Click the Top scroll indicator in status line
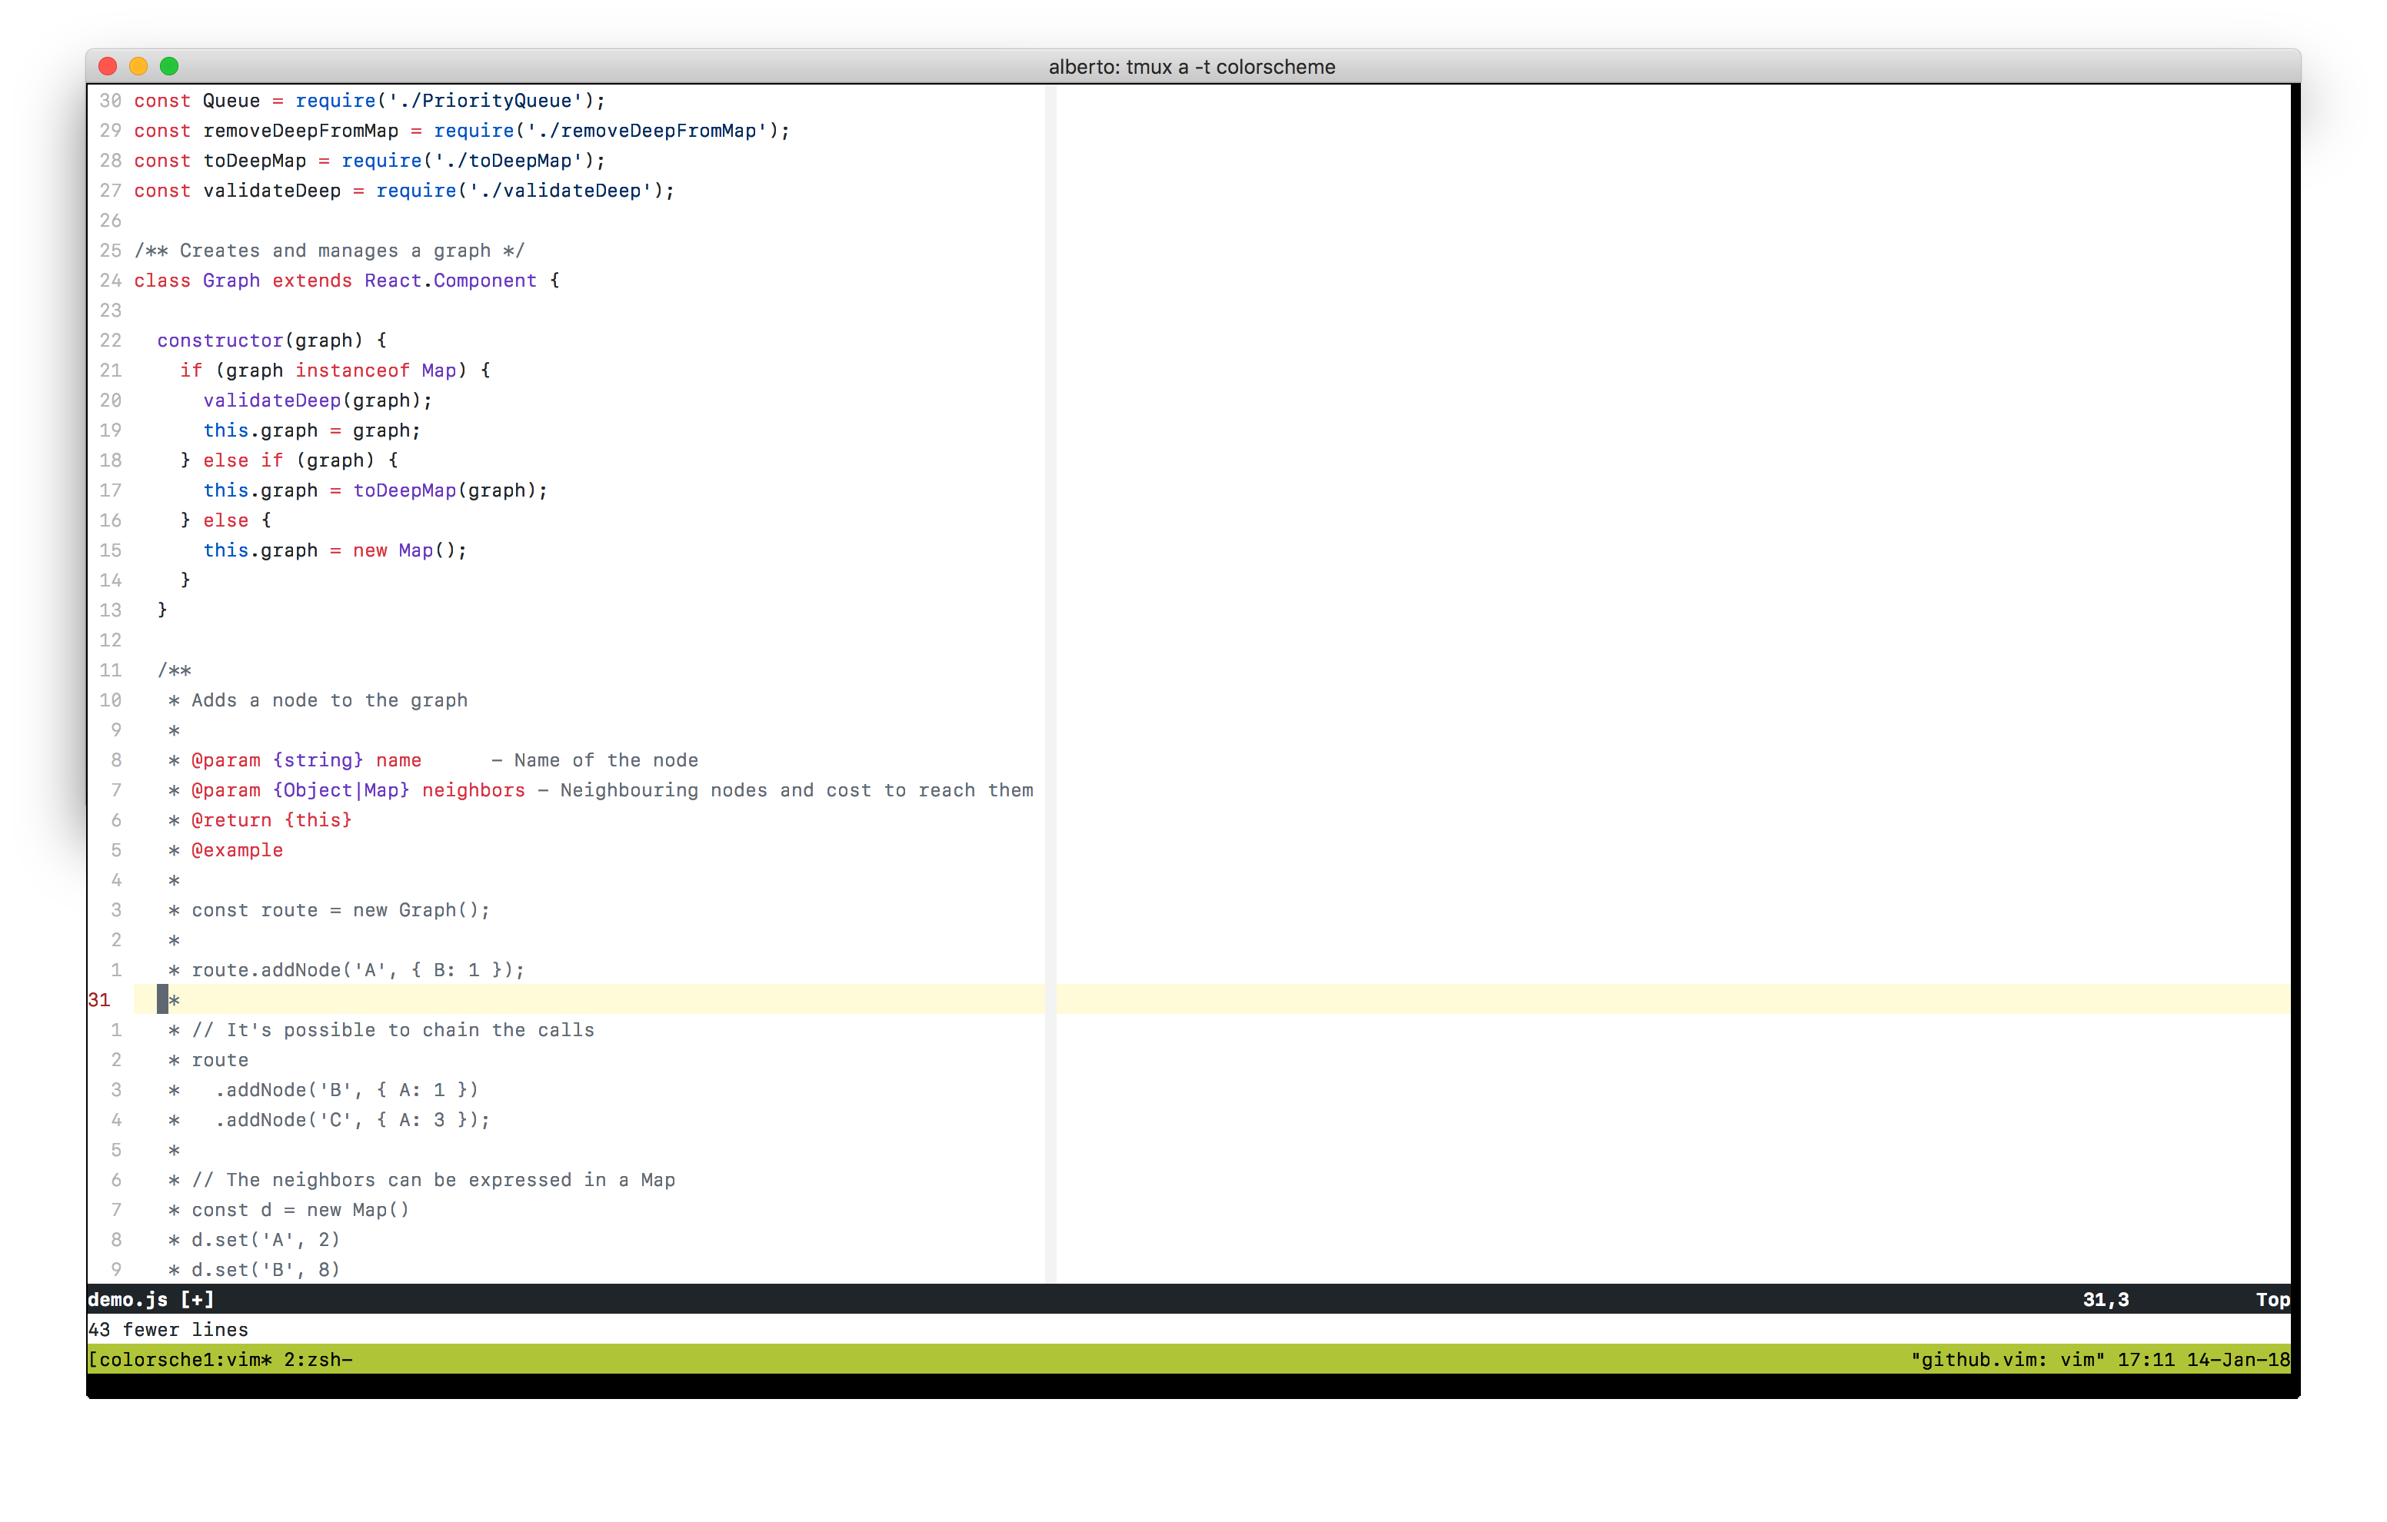 pos(2272,1299)
